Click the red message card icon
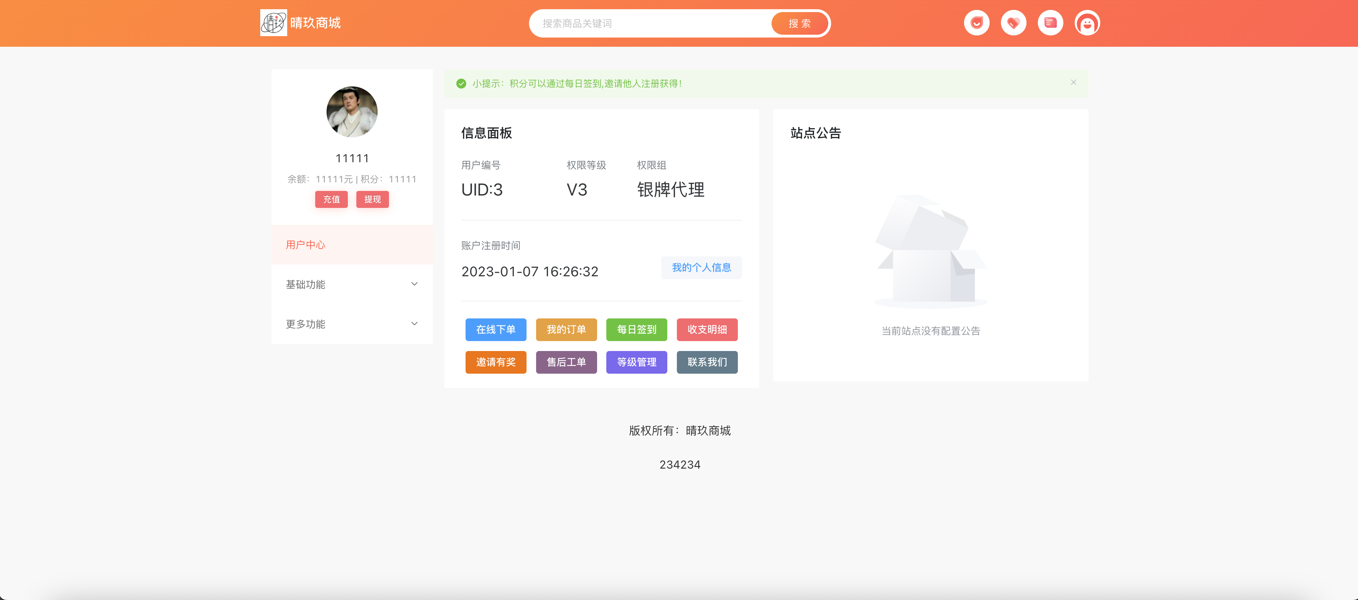This screenshot has width=1358, height=600. pos(1050,23)
